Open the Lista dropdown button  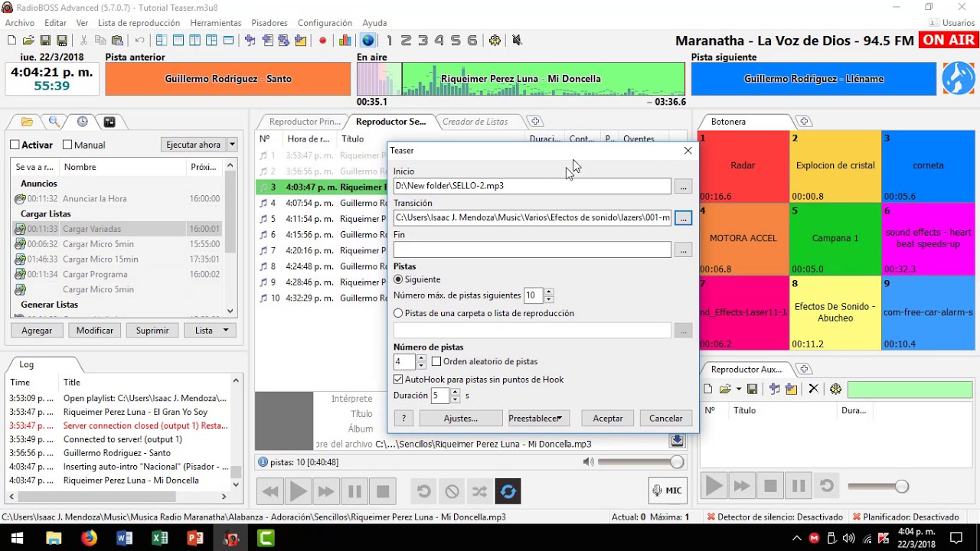click(x=211, y=330)
